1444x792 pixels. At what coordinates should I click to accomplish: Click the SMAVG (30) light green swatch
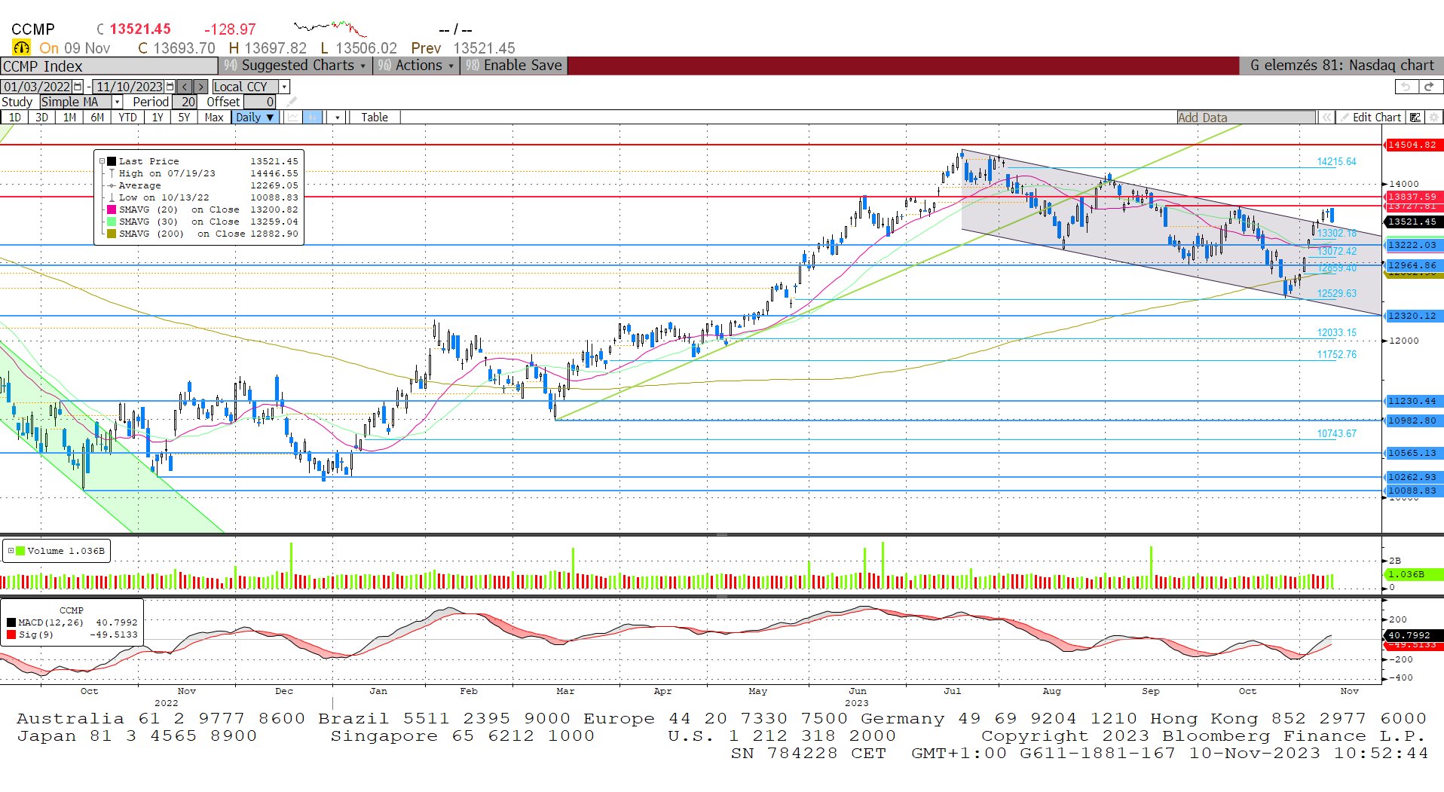[112, 222]
